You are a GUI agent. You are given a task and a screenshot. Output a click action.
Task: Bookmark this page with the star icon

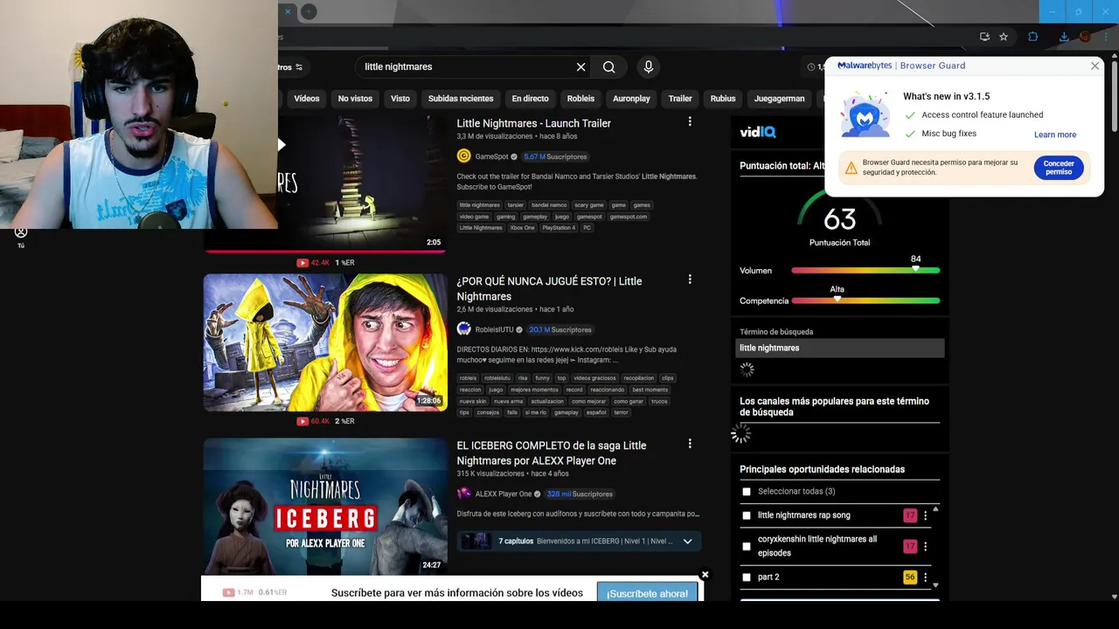pyautogui.click(x=1004, y=37)
